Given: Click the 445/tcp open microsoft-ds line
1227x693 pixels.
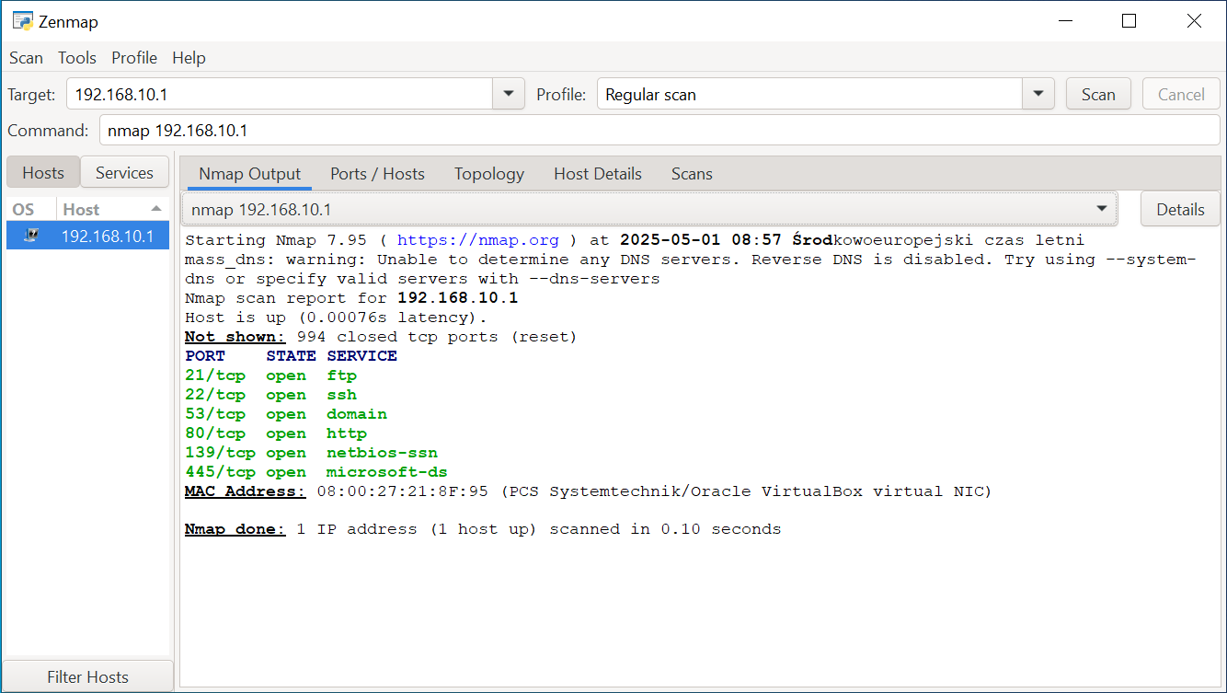Looking at the screenshot, I should 316,472.
